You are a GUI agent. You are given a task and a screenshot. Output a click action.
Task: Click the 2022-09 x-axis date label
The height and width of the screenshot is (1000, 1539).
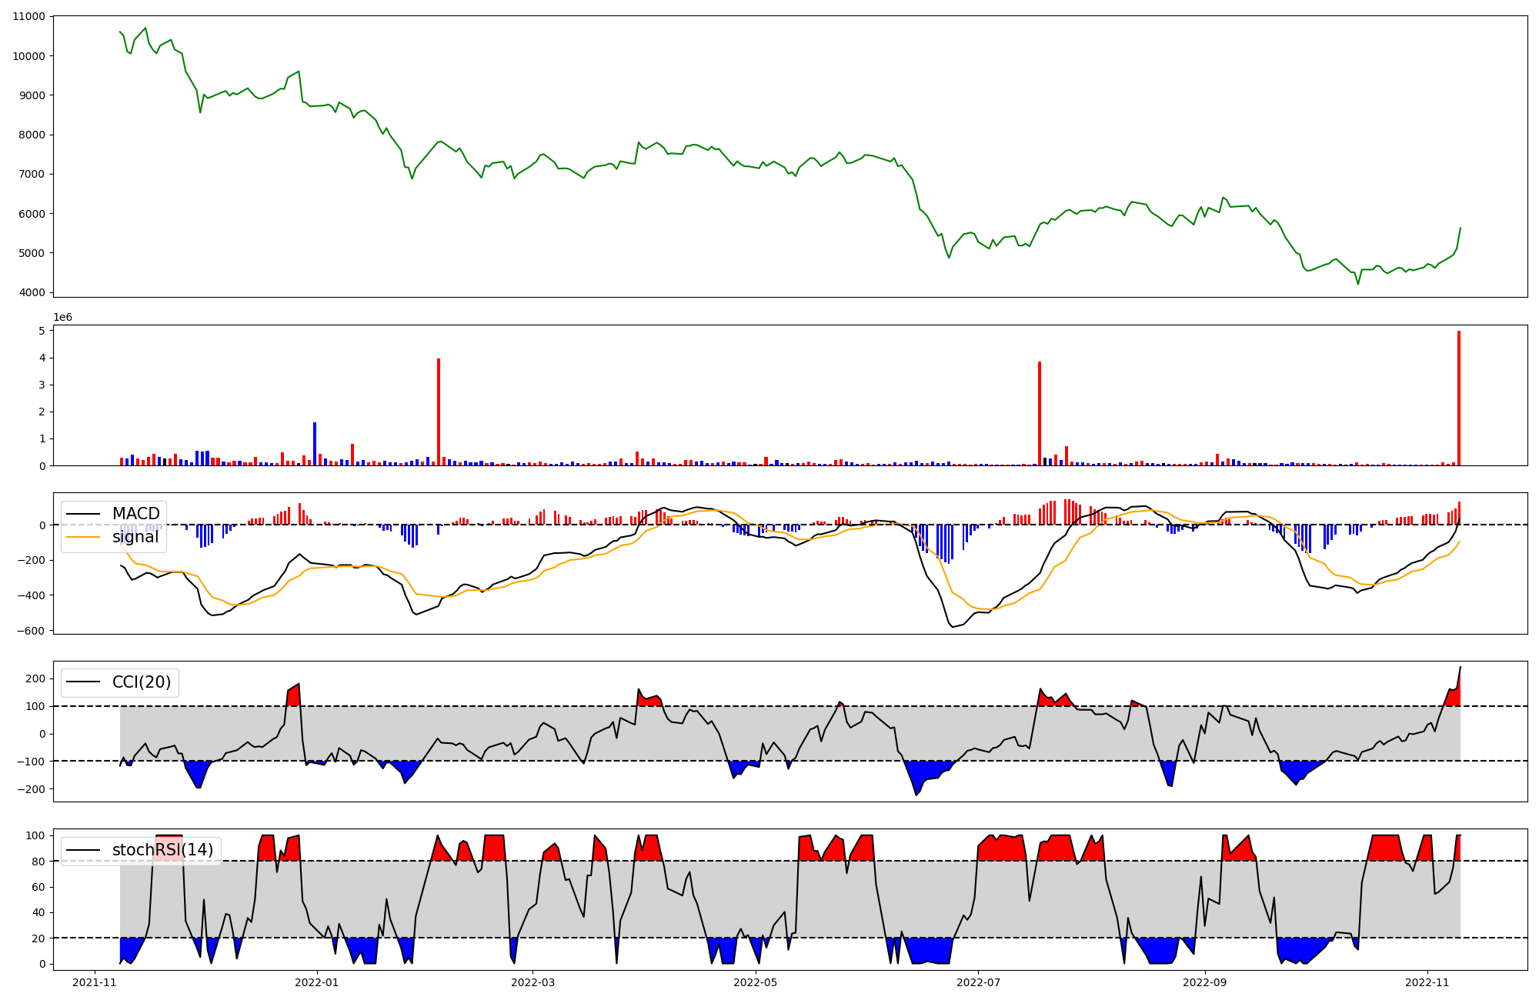pos(1204,982)
